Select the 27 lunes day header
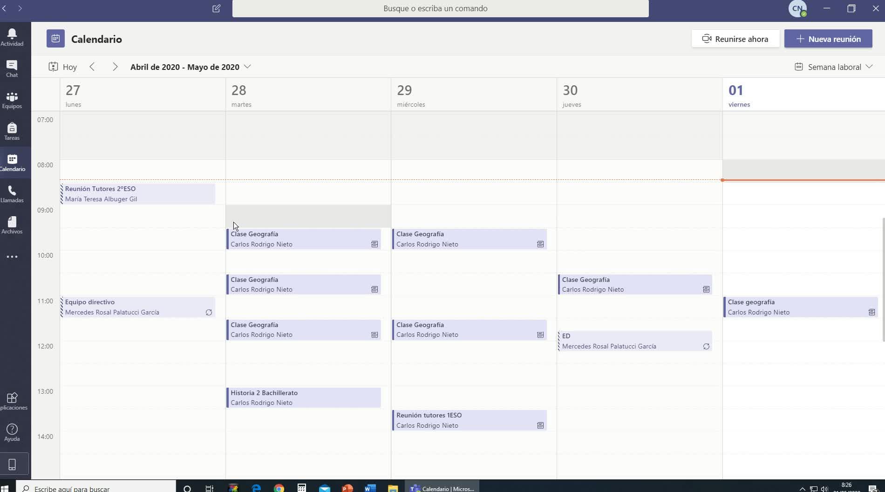 click(143, 95)
